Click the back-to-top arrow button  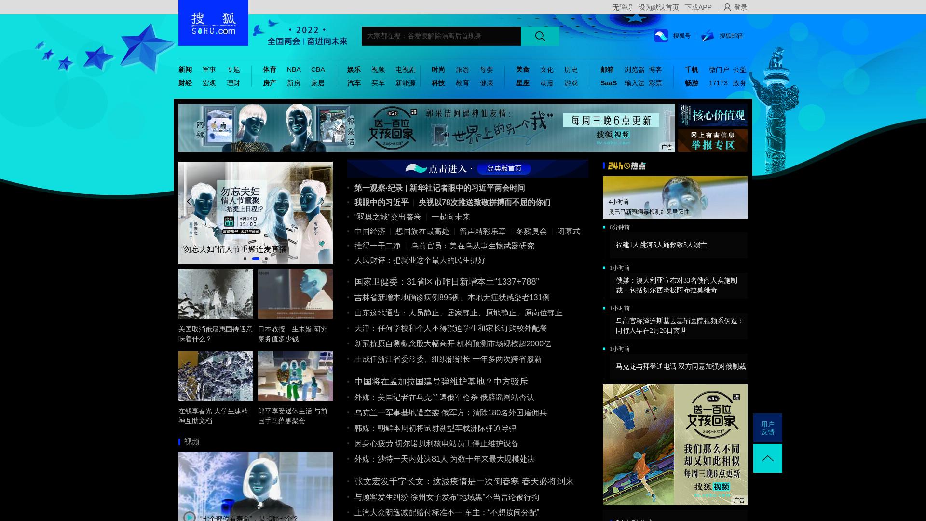(x=768, y=458)
